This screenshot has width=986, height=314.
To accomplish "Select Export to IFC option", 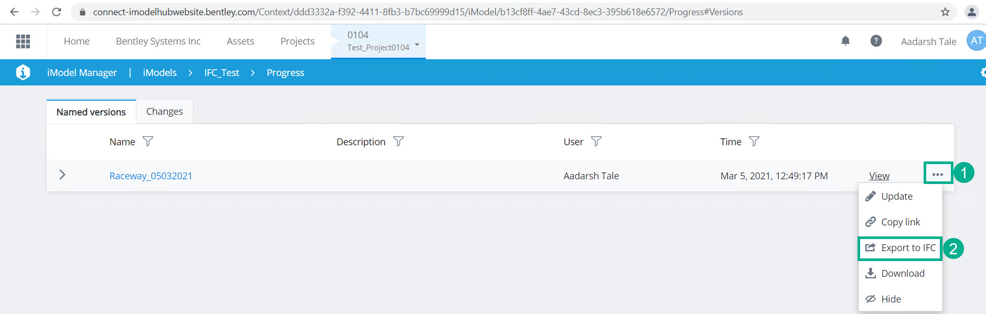I will click(x=900, y=248).
